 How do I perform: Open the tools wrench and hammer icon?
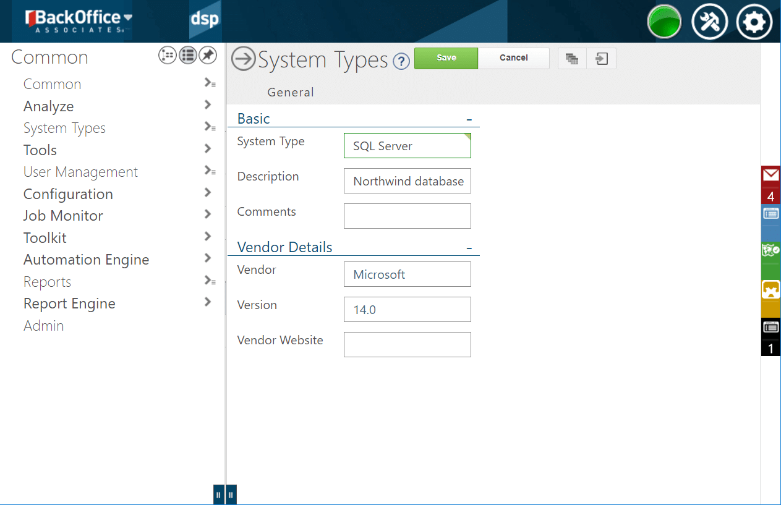[x=709, y=22]
